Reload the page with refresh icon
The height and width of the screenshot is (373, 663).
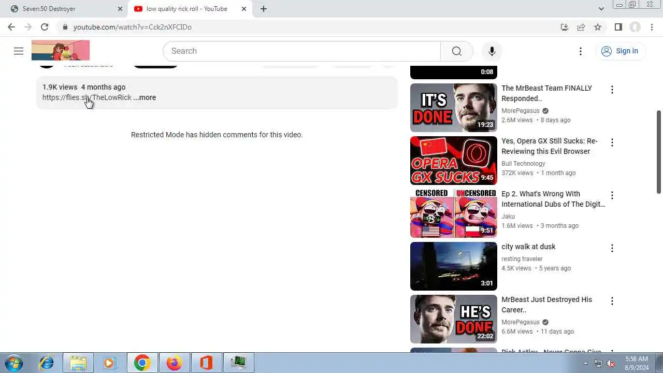(x=45, y=27)
